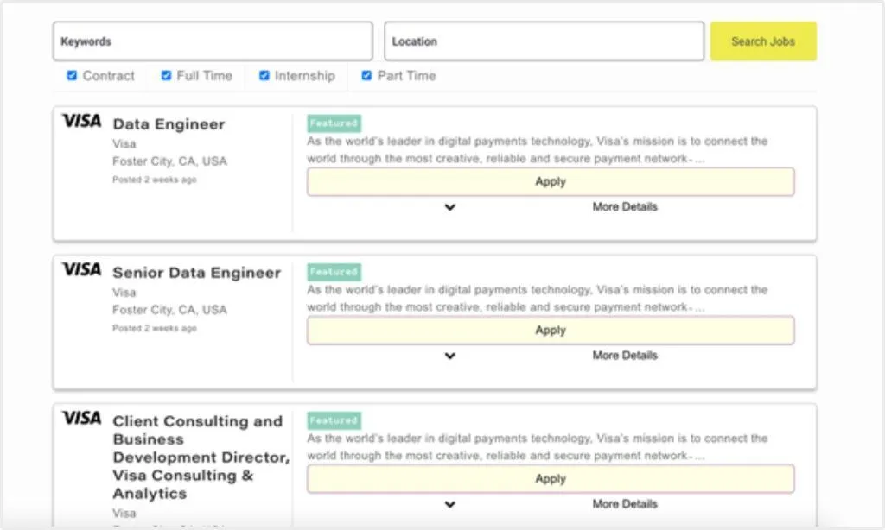Click the description text on Senior Data Engineer card
Viewport: 885px width, 530px height.
(538, 299)
